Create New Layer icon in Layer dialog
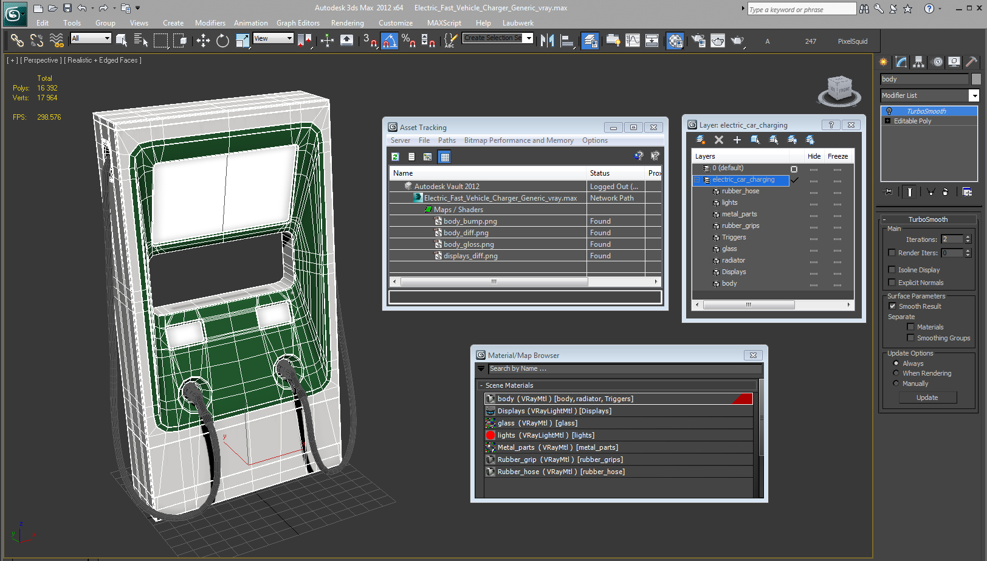Viewport: 987px width, 561px height. pos(701,140)
